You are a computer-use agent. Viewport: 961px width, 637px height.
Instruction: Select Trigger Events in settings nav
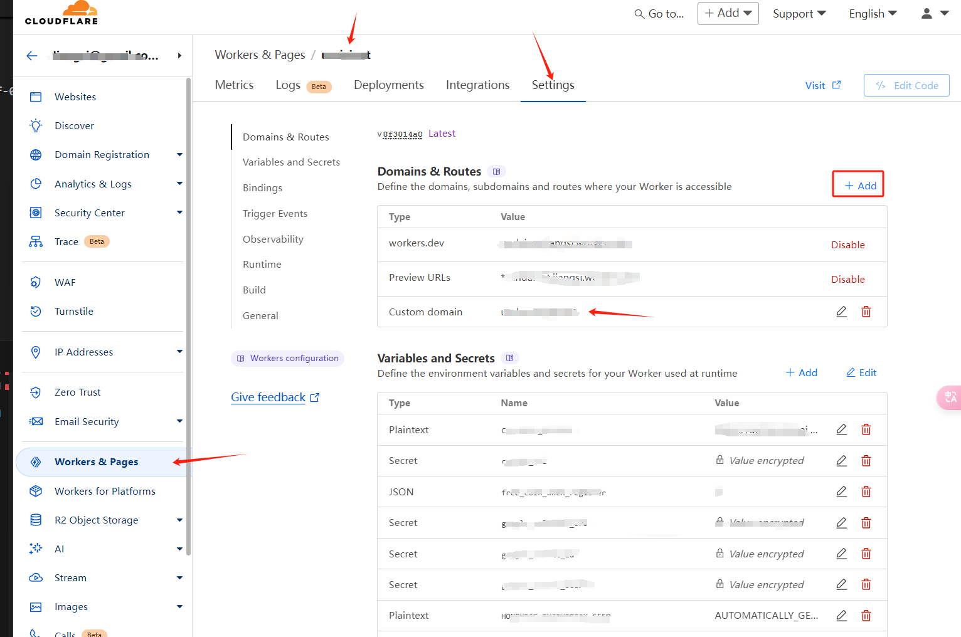pyautogui.click(x=275, y=213)
